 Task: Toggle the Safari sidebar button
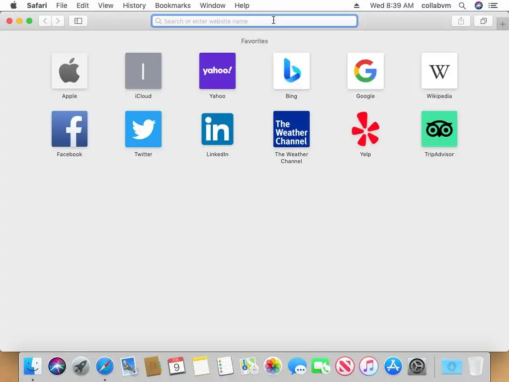(78, 21)
